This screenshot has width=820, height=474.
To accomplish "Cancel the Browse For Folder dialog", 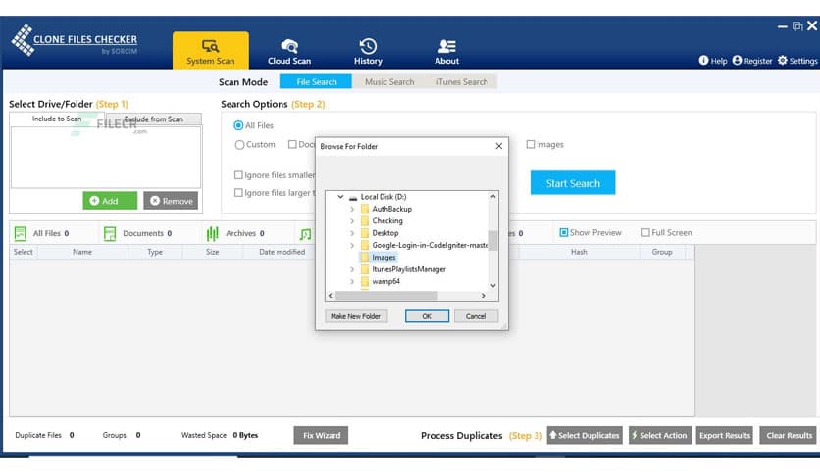I will [x=476, y=316].
